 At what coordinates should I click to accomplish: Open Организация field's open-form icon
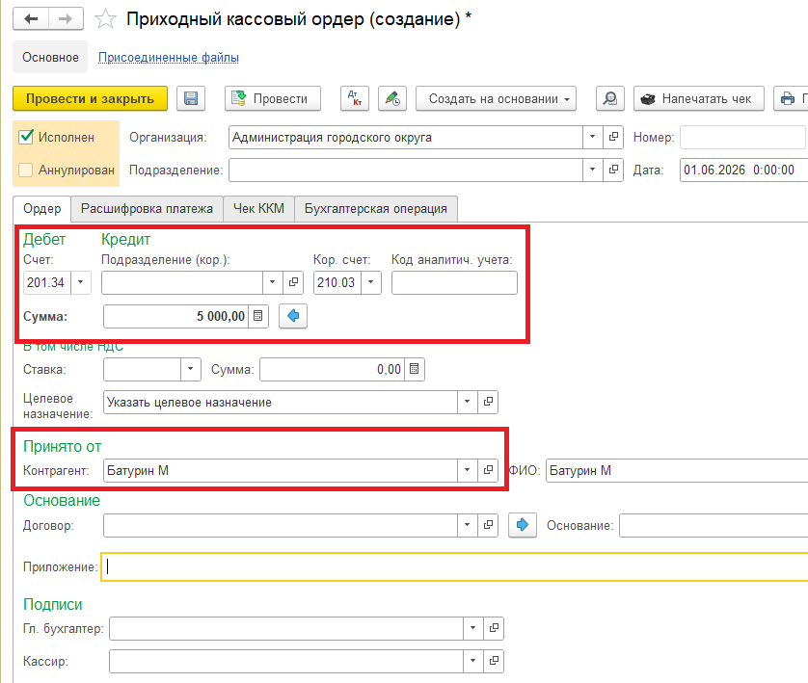click(x=613, y=137)
